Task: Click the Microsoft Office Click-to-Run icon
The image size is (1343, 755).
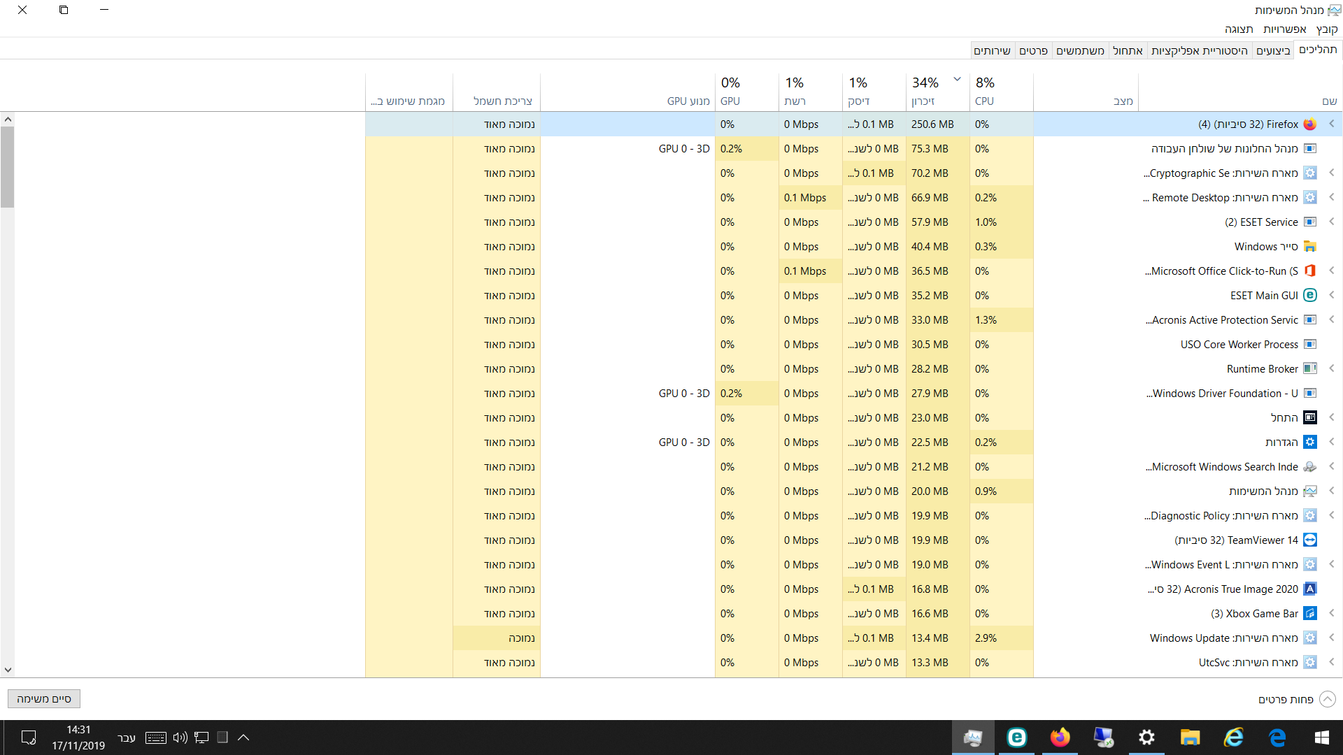Action: (1310, 271)
